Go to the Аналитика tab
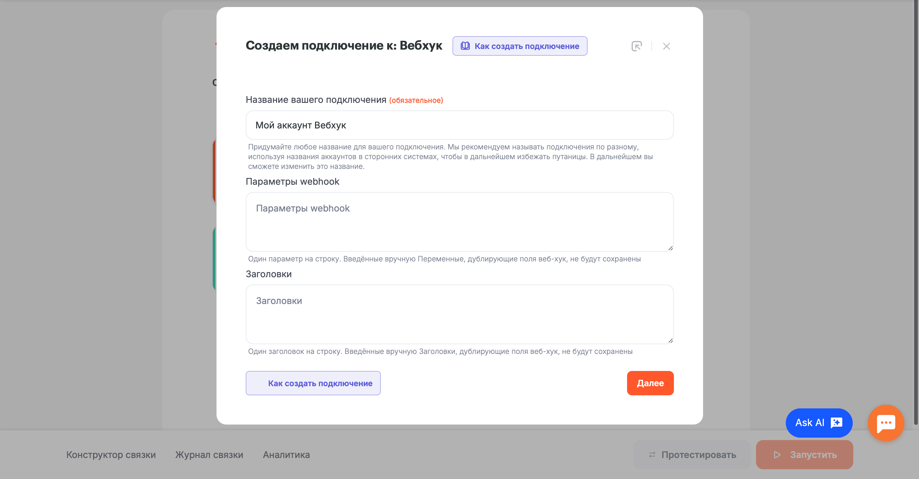919x479 pixels. [286, 454]
